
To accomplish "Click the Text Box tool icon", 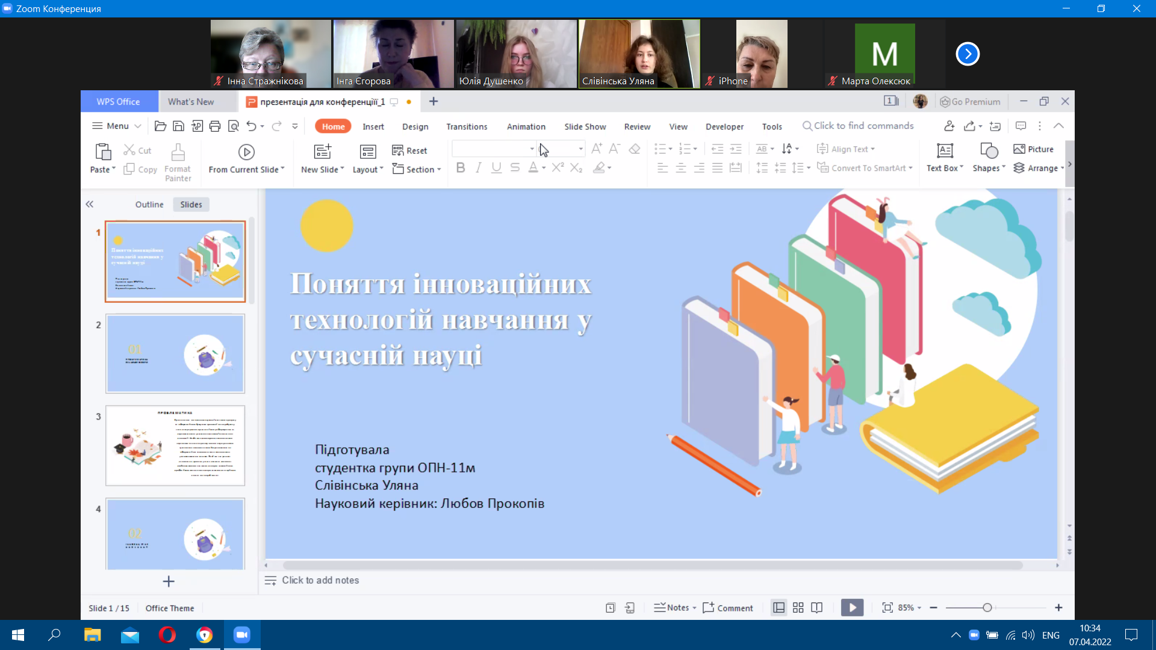I will [945, 150].
